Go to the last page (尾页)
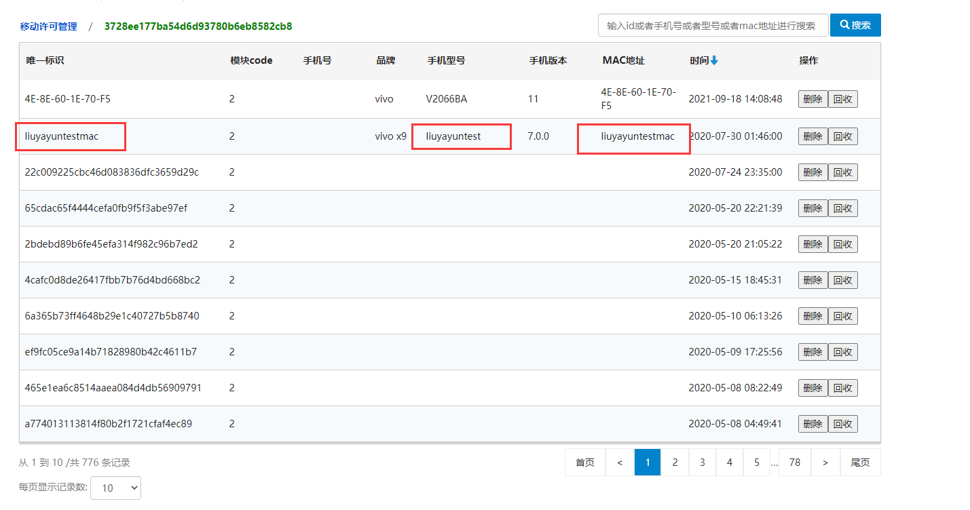This screenshot has width=970, height=510. click(859, 463)
